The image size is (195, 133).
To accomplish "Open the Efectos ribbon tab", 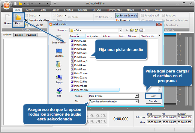I will [68, 10].
